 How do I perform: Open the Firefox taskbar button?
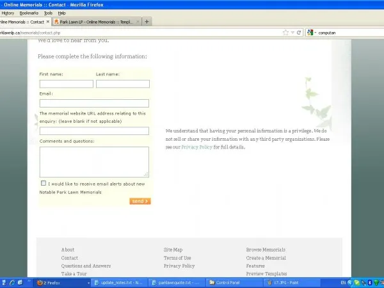coord(51,282)
